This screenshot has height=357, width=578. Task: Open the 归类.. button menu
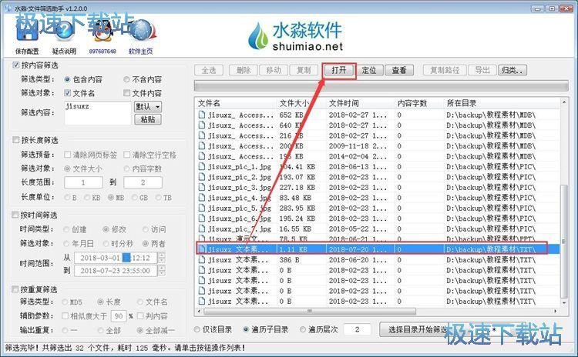point(512,70)
